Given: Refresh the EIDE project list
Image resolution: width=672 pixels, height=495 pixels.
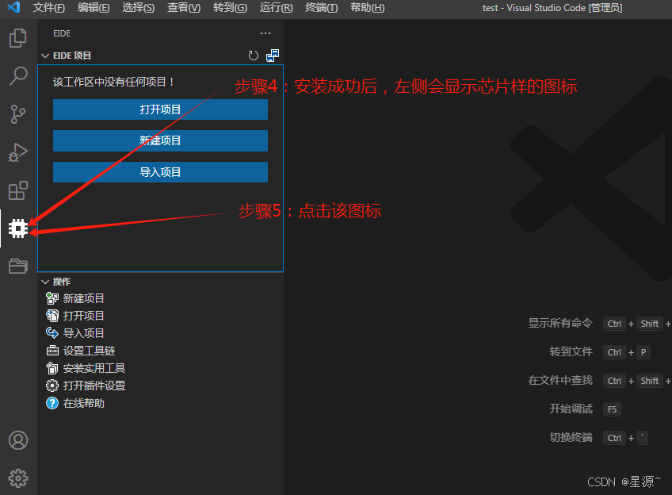Looking at the screenshot, I should pos(254,56).
